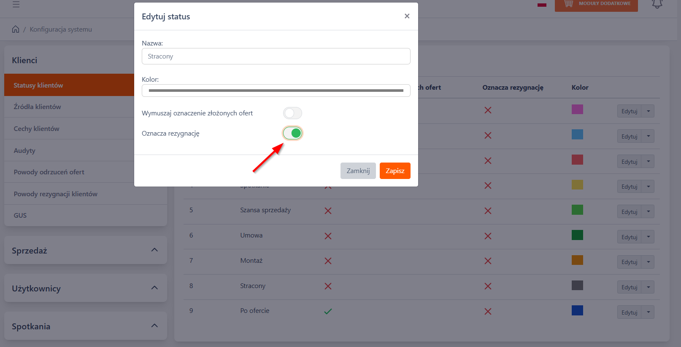Disable the Oznacza rezygnację toggle
Image resolution: width=681 pixels, height=347 pixels.
coord(292,133)
